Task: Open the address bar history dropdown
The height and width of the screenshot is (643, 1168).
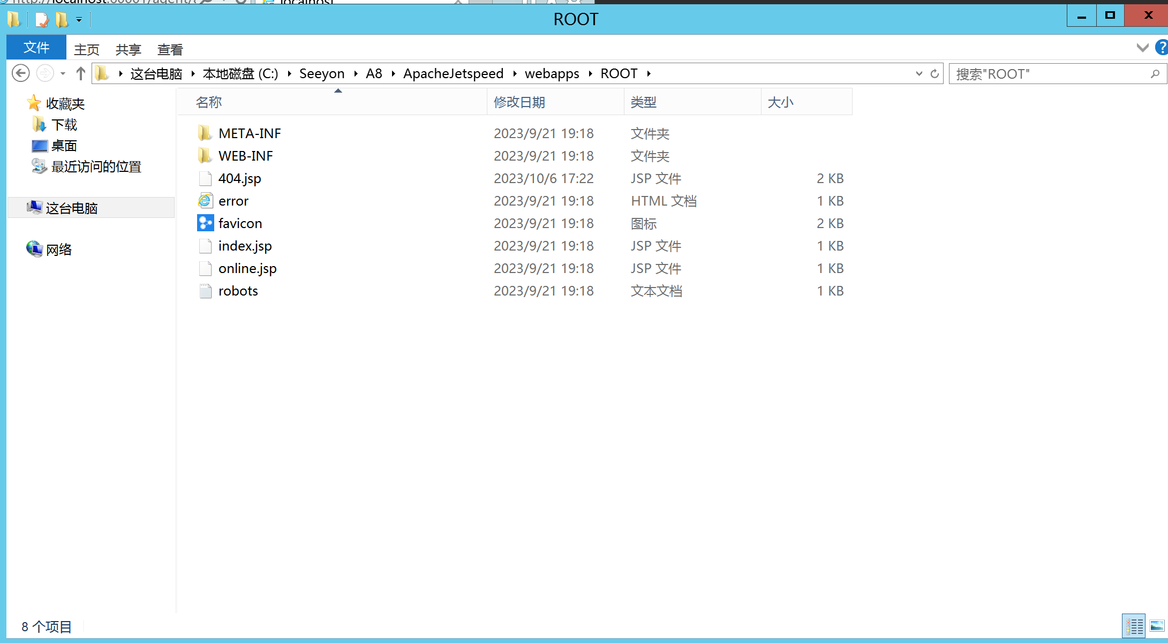Action: [919, 73]
